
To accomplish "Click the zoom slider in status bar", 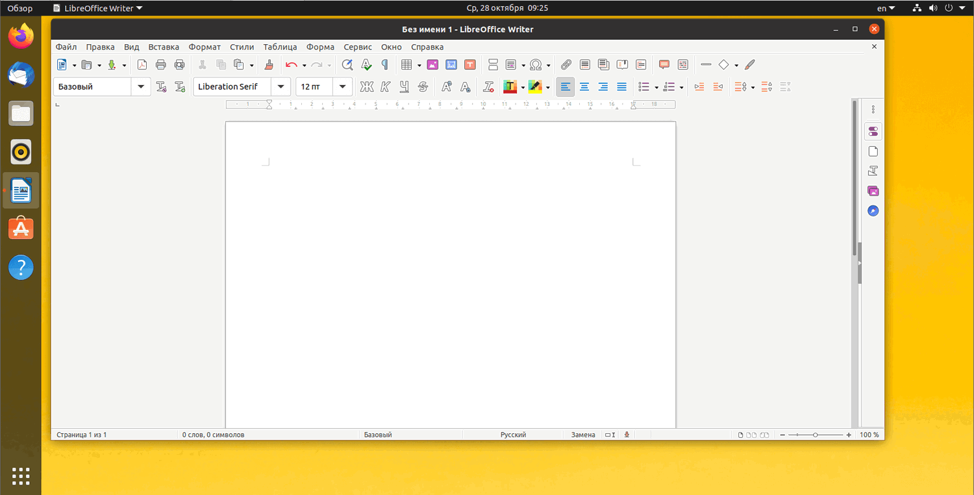I will pos(815,435).
